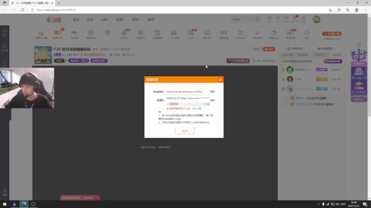This screenshot has height=208, width=371.
Task: Open the 直播 live menu item
Action: tap(90, 19)
